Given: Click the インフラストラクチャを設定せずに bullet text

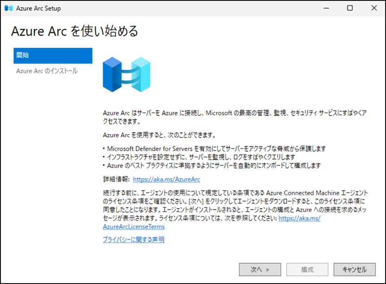Looking at the screenshot, I should tap(199, 157).
